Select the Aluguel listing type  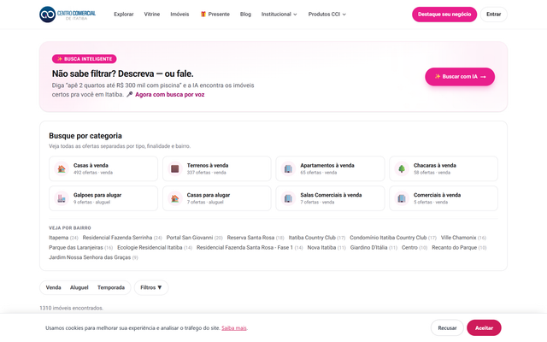point(79,287)
